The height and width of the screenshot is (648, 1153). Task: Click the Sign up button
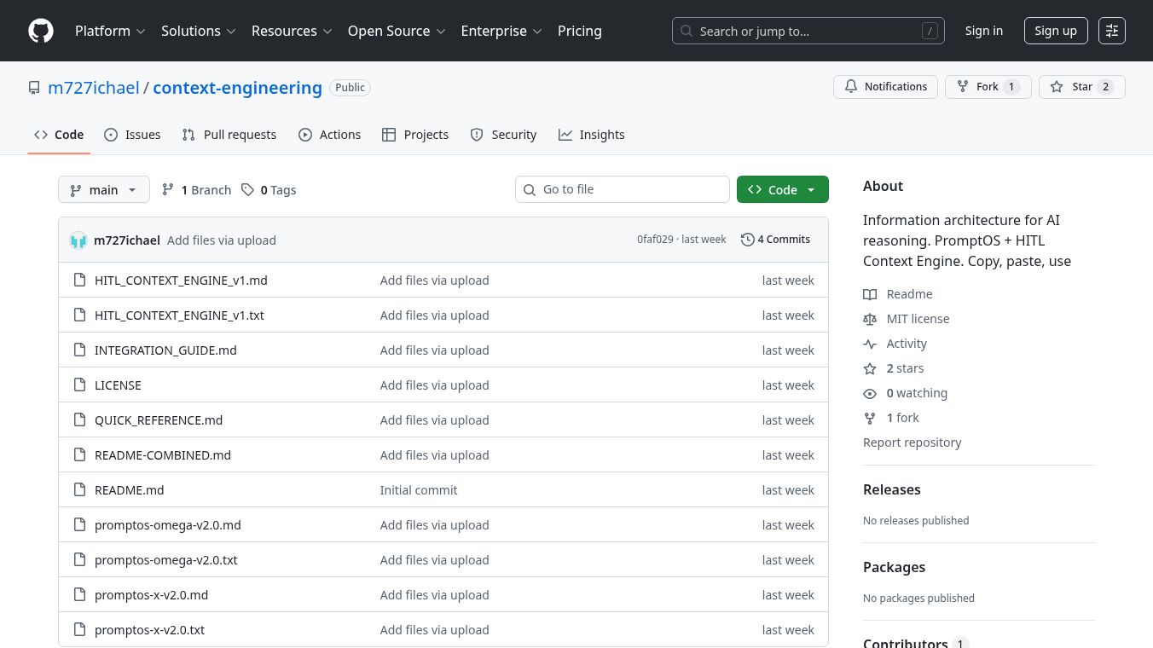click(x=1055, y=31)
